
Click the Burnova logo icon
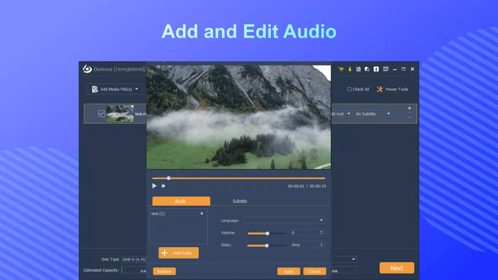click(87, 69)
